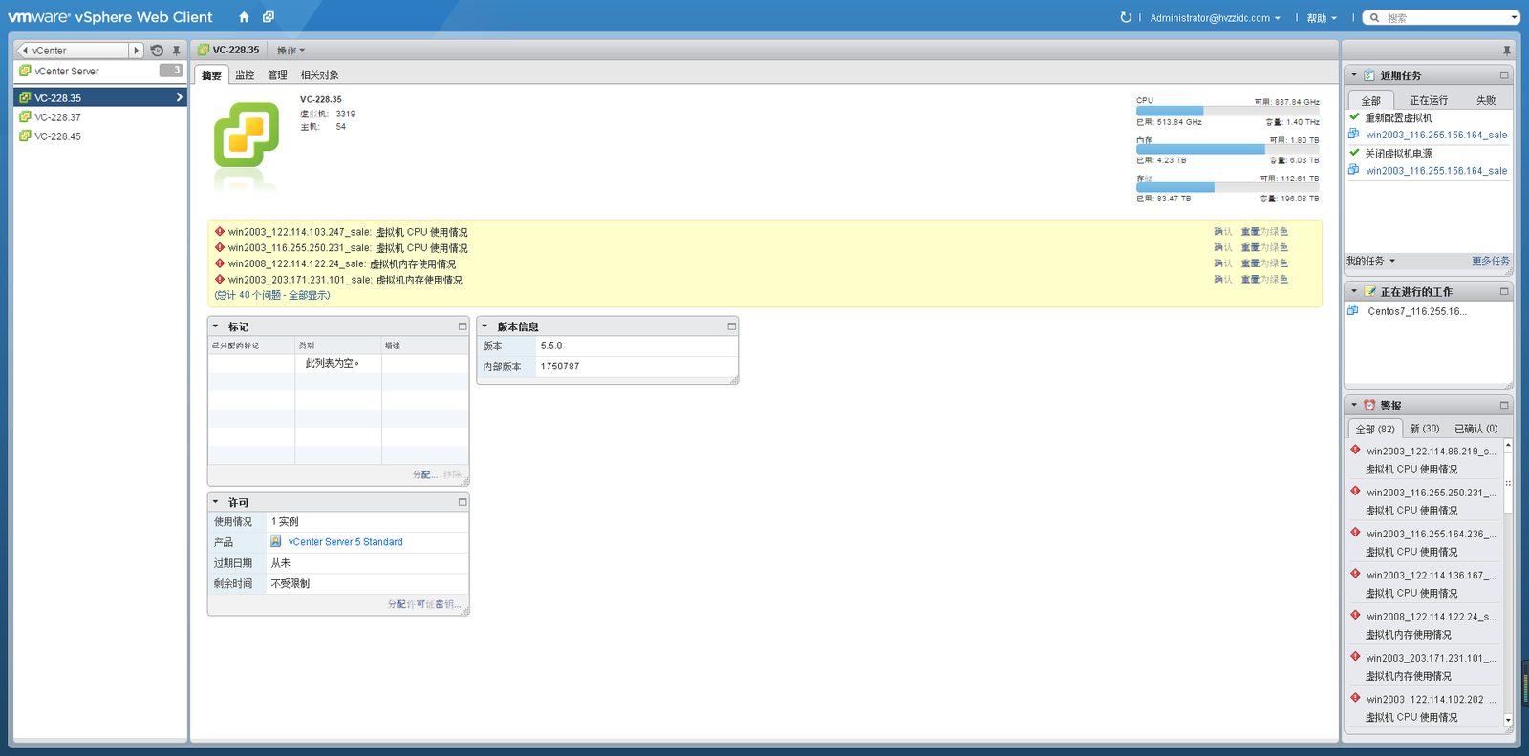
Task: Open the 操作 (Actions) dropdown
Action: 291,51
